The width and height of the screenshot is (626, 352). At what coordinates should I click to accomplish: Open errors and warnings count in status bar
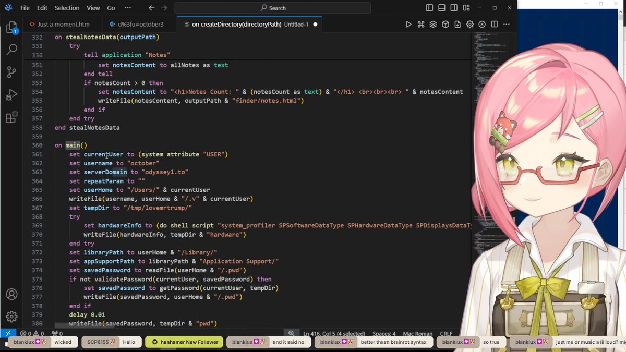(x=32, y=333)
